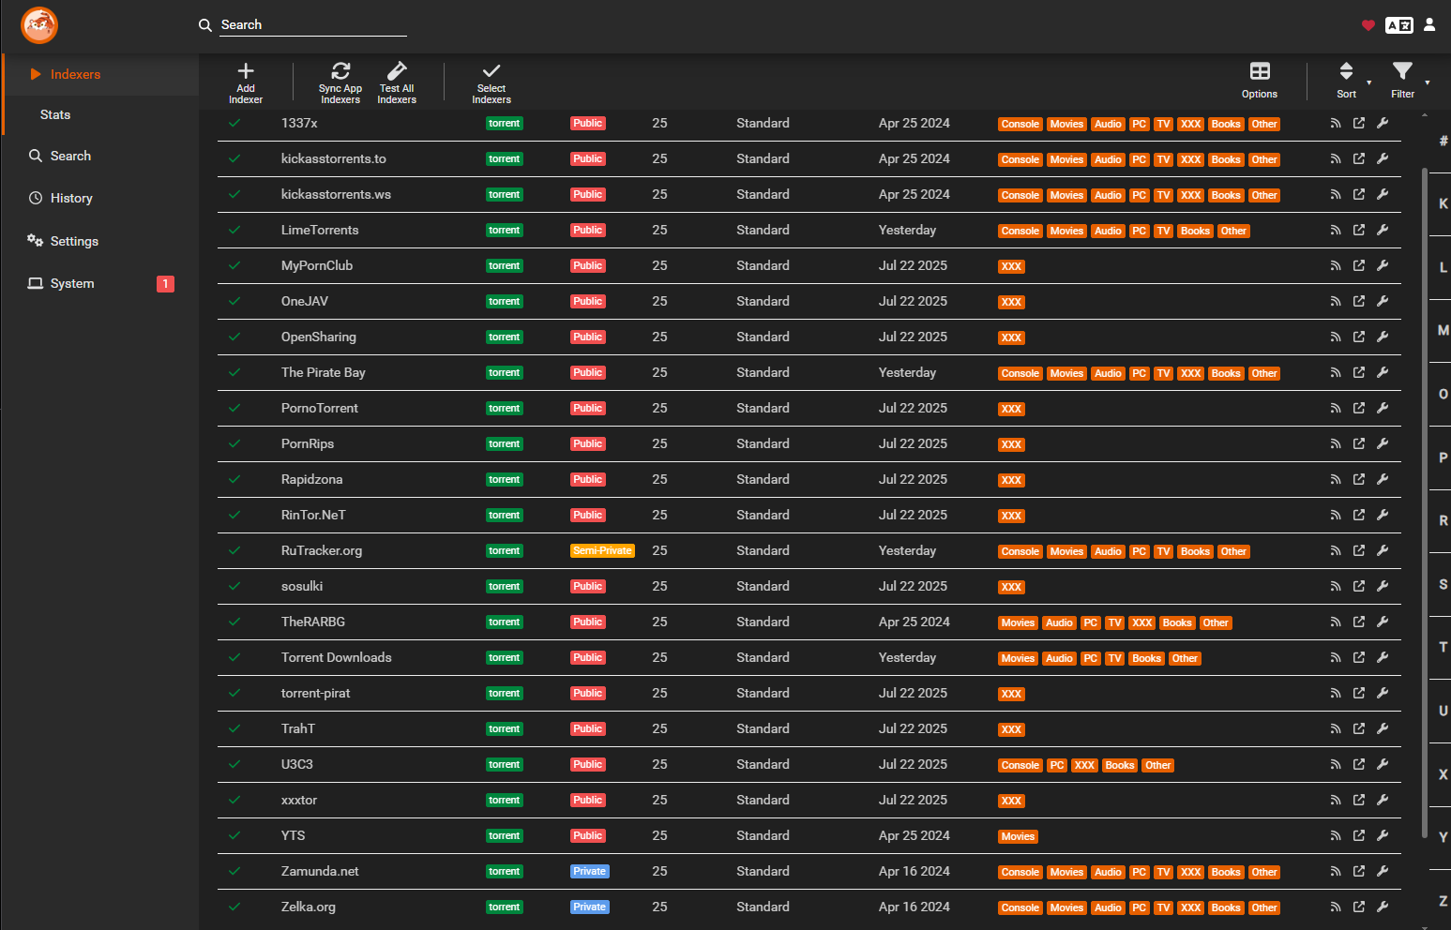Edit The Pirate Bay indexer
The width and height of the screenshot is (1451, 930).
point(1383,372)
